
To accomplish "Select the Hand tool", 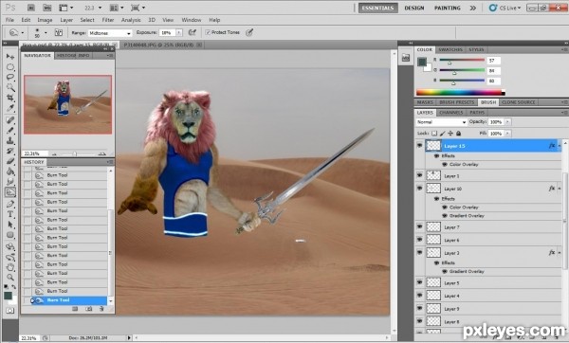I will pyautogui.click(x=10, y=267).
